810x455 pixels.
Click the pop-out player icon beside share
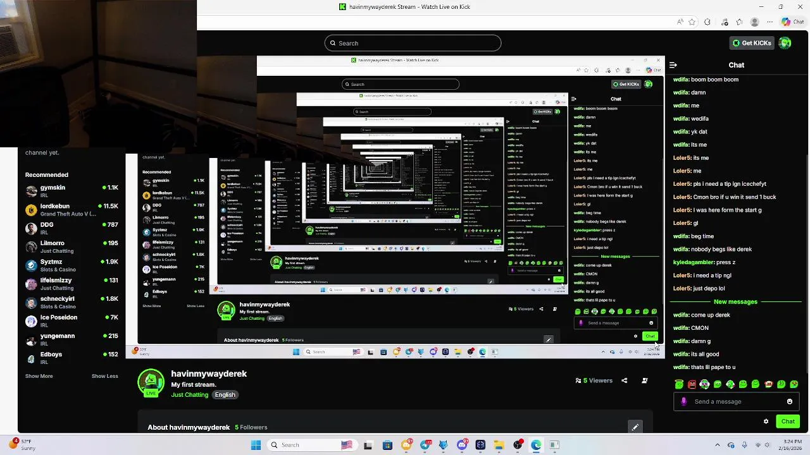(644, 380)
